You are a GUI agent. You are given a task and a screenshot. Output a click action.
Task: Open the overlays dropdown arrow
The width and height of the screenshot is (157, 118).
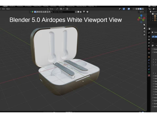[x=131, y=9]
